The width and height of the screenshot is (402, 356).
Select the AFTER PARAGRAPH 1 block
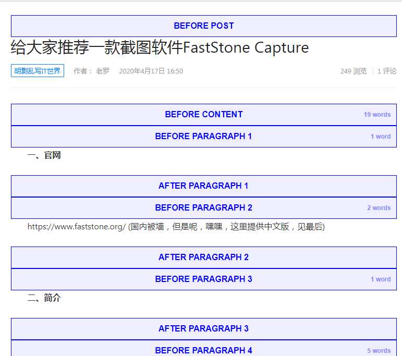click(x=203, y=186)
